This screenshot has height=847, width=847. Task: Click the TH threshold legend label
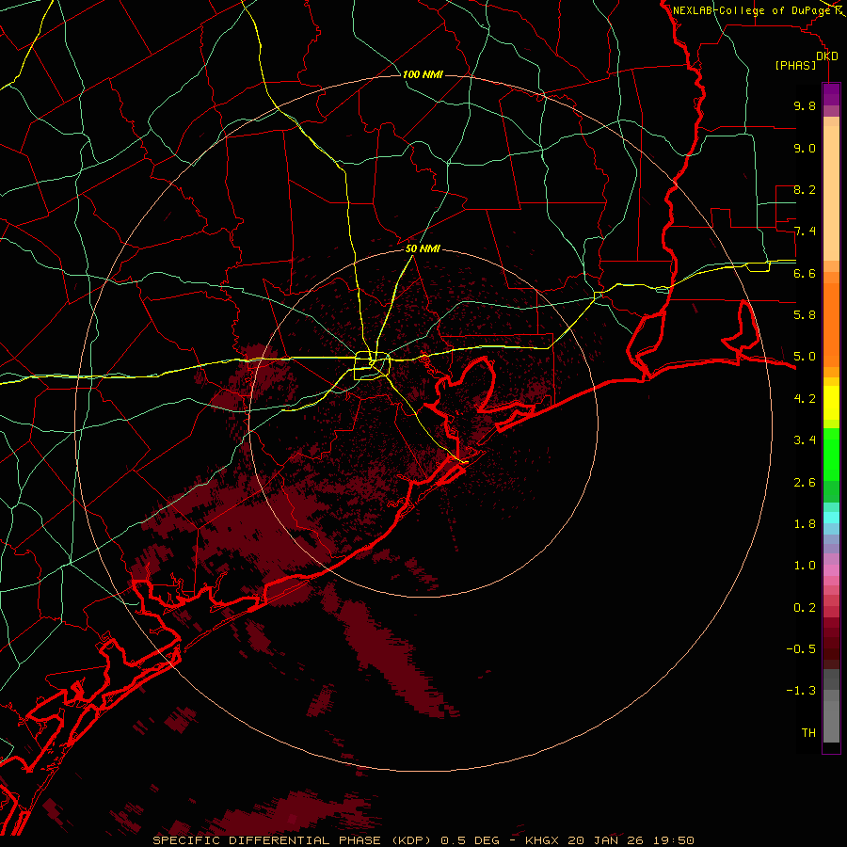pyautogui.click(x=808, y=733)
